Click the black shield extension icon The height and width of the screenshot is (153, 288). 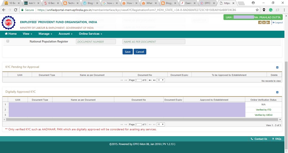click(264, 10)
